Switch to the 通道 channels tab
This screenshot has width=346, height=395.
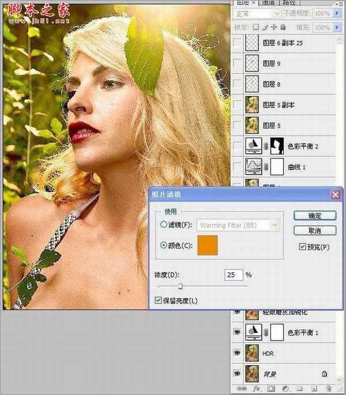(268, 3)
